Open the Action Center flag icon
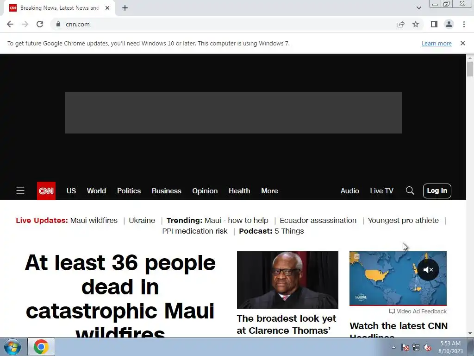 [x=405, y=348]
